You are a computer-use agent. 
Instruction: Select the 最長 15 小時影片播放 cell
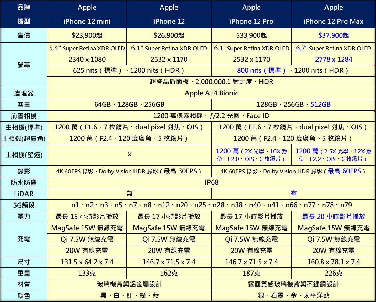click(87, 217)
